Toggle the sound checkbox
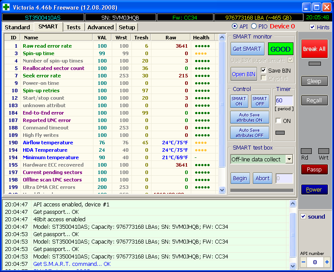The width and height of the screenshot is (334, 272). click(x=303, y=216)
